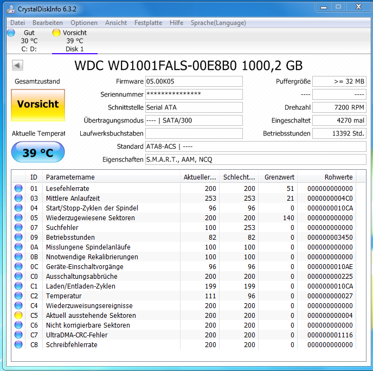Maximize the CrystalDiskInfo window
Viewport: 373px width, 371px height.
[338, 7]
